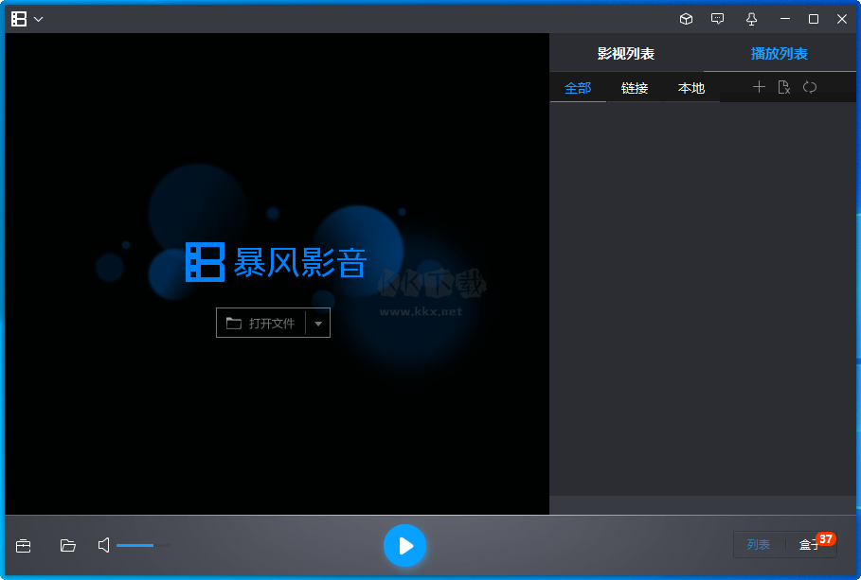
Task: Select the 链接 filter in the playlist
Action: [x=635, y=87]
